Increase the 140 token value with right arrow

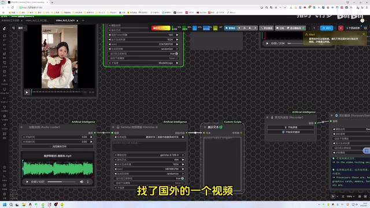(177, 35)
